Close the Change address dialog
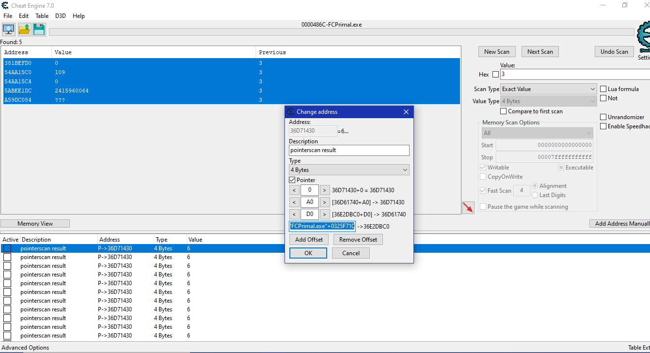Screen dimensions: 650x353 pos(406,112)
